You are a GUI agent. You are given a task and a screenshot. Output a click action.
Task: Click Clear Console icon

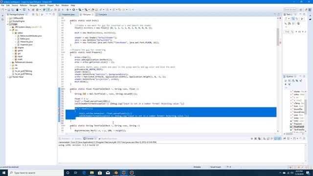pyautogui.click(x=264, y=138)
